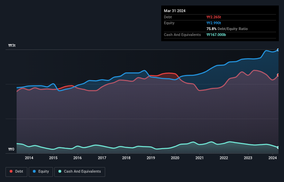This screenshot has width=284, height=182.
Task: Click the 2023 x-axis label
Action: (248, 158)
